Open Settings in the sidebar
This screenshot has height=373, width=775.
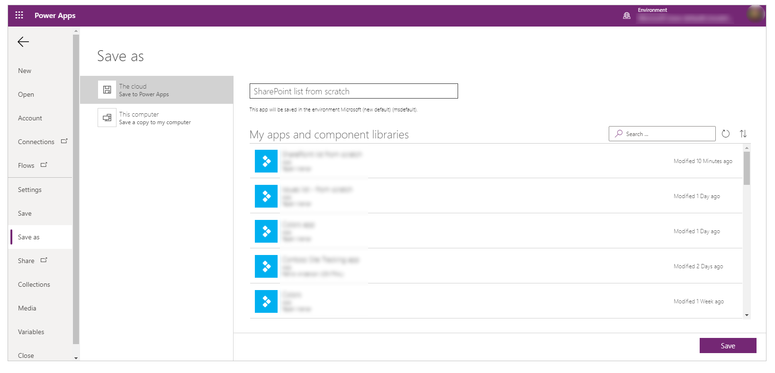(30, 190)
